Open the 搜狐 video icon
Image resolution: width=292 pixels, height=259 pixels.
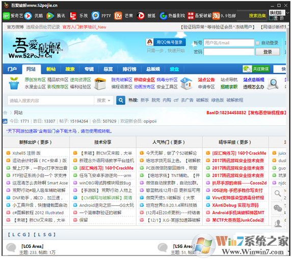(x=141, y=16)
